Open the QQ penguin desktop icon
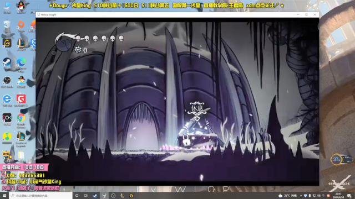The image size is (355, 199). pyautogui.click(x=21, y=7)
